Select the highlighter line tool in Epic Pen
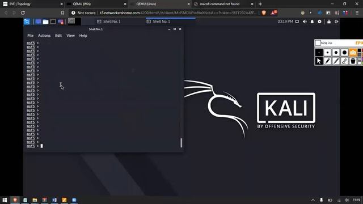363x204 pixels. [x=336, y=61]
